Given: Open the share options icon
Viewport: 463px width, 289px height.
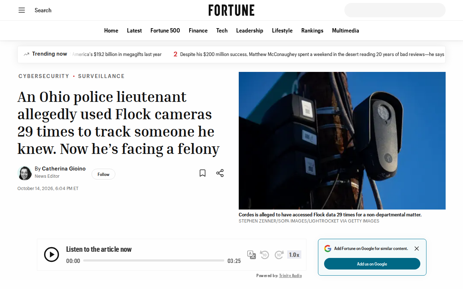Looking at the screenshot, I should point(220,173).
